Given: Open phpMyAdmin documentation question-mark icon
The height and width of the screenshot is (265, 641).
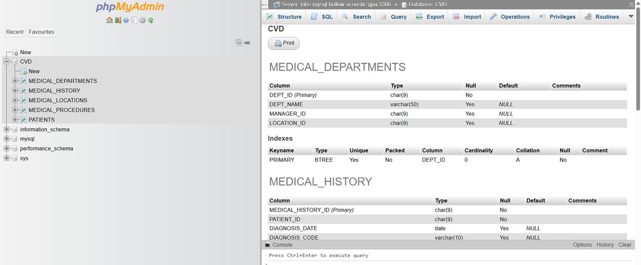Looking at the screenshot, I should [x=126, y=20].
